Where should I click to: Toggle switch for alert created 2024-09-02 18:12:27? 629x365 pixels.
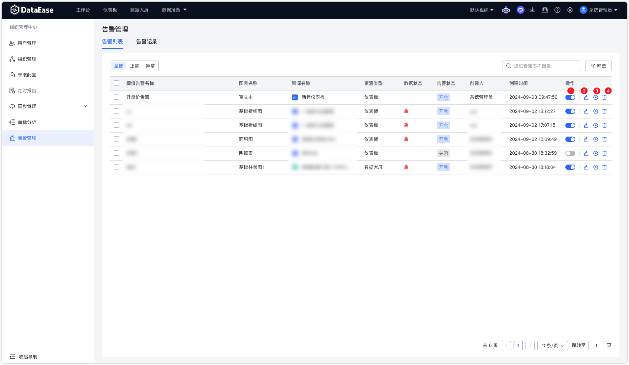(570, 111)
